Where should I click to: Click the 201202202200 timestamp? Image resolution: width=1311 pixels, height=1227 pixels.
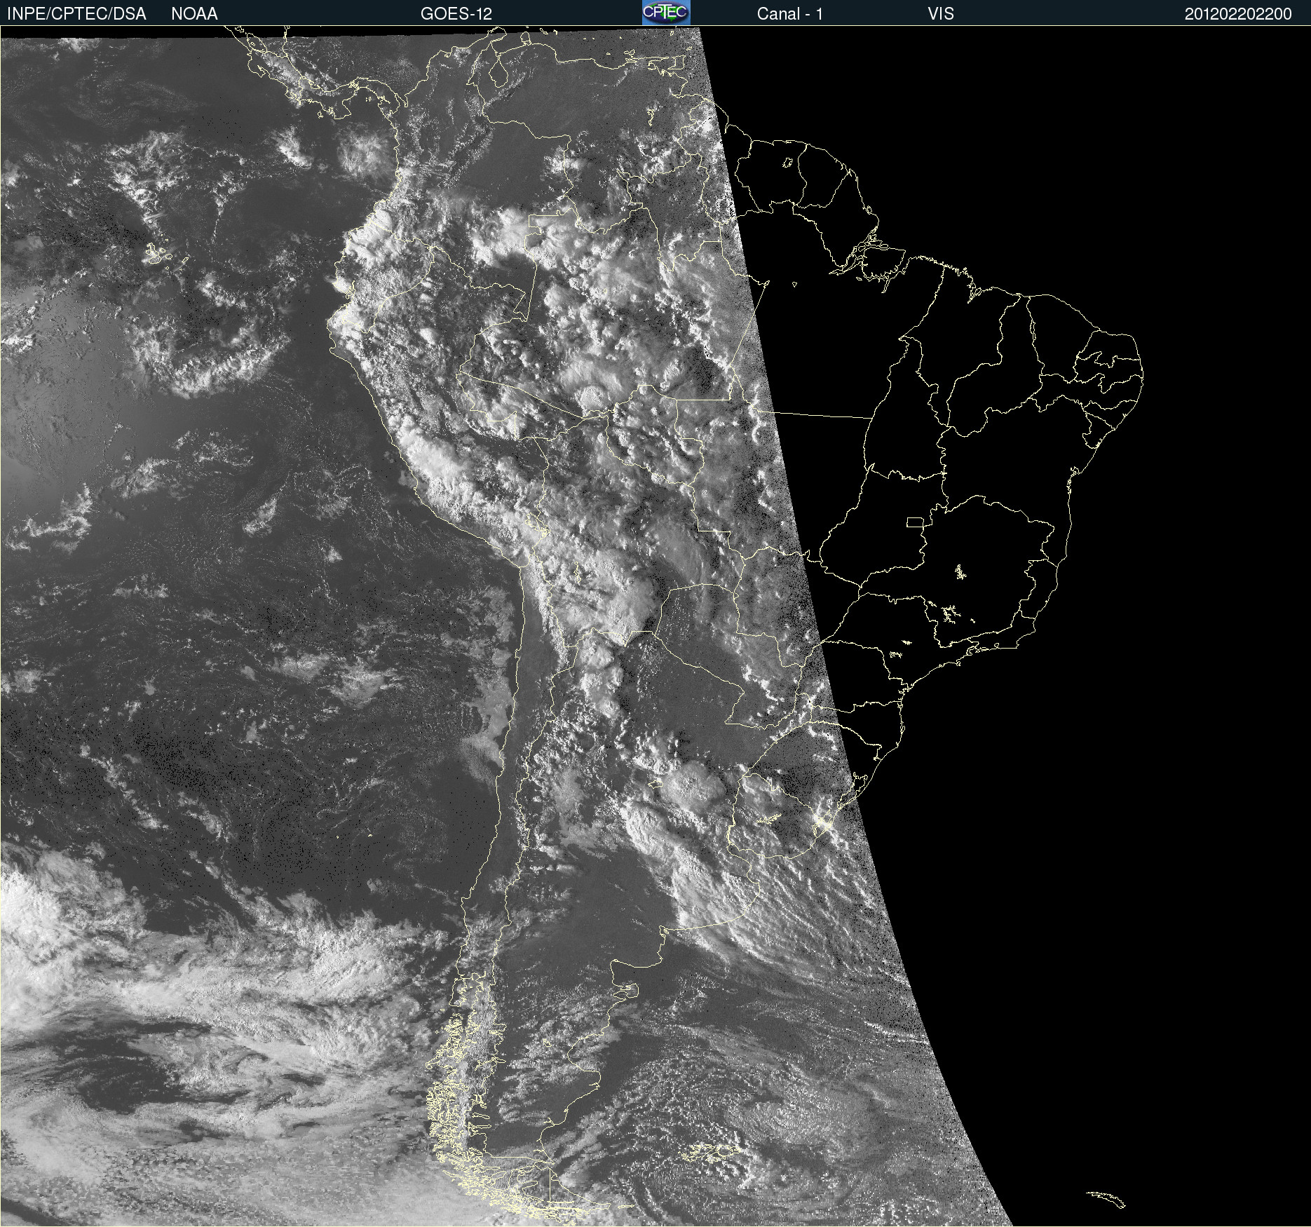(1238, 14)
